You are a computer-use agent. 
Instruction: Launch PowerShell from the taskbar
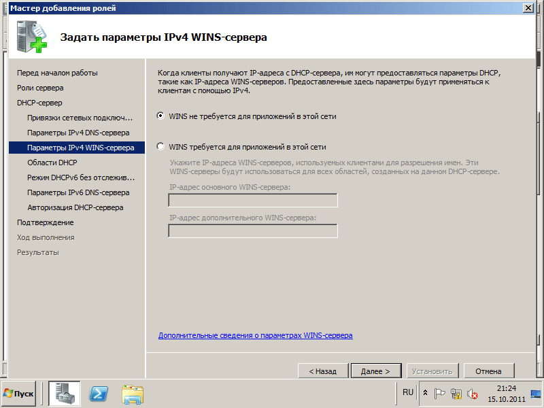click(99, 394)
